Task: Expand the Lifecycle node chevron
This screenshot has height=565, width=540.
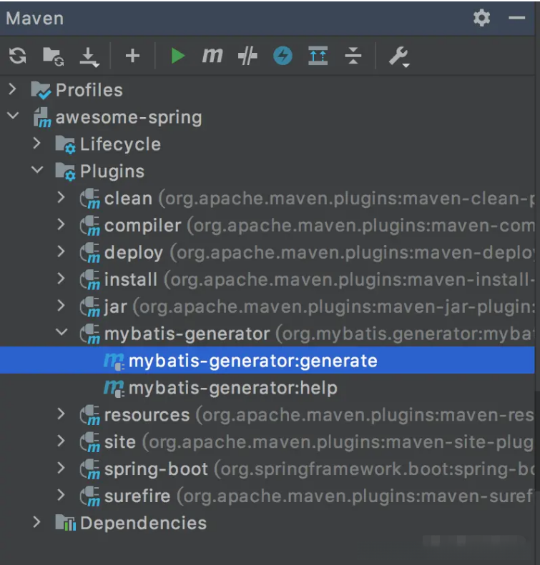Action: pos(36,144)
